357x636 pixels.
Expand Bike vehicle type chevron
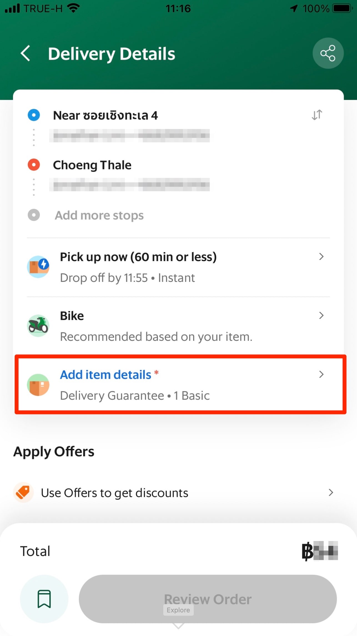[x=321, y=316]
